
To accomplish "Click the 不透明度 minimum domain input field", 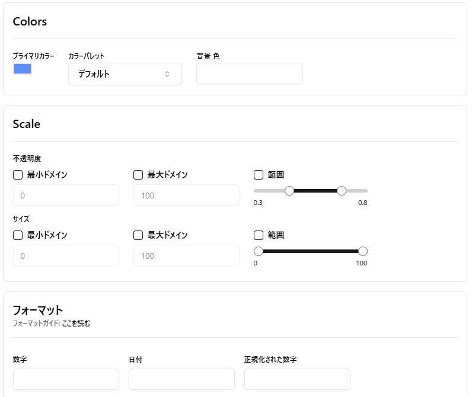I will (66, 195).
